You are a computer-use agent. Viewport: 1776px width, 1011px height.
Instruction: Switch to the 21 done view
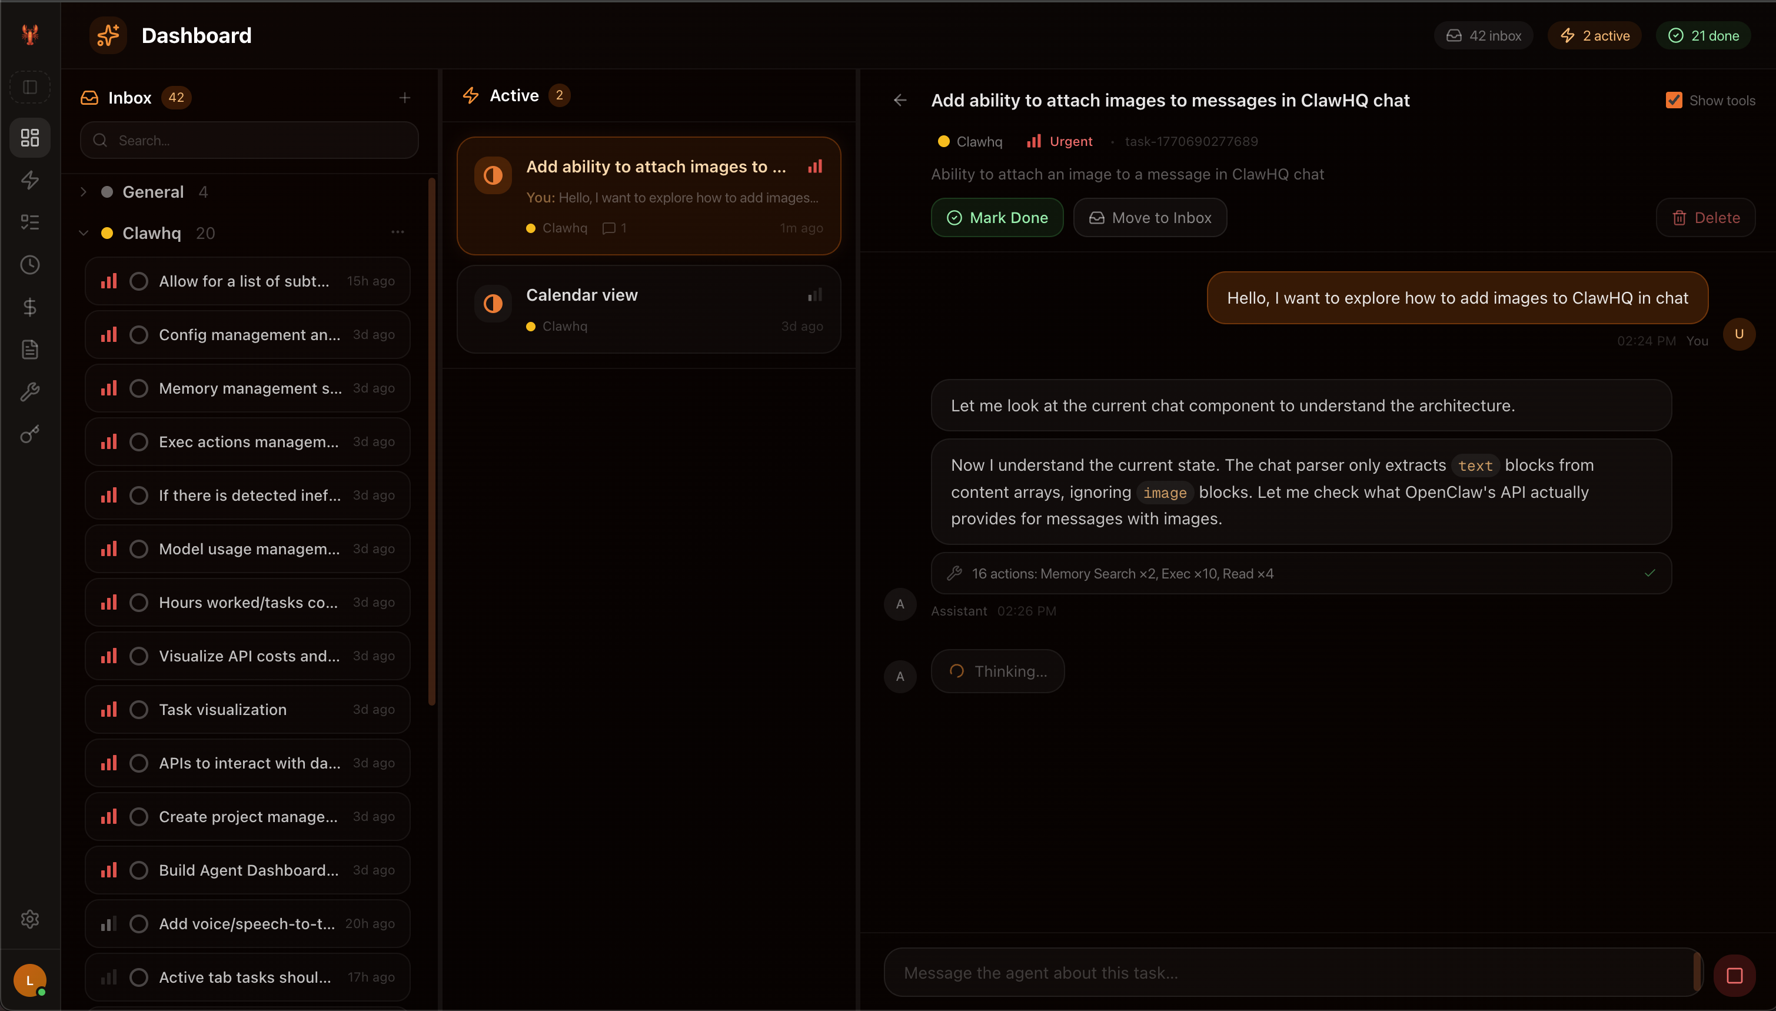coord(1704,35)
